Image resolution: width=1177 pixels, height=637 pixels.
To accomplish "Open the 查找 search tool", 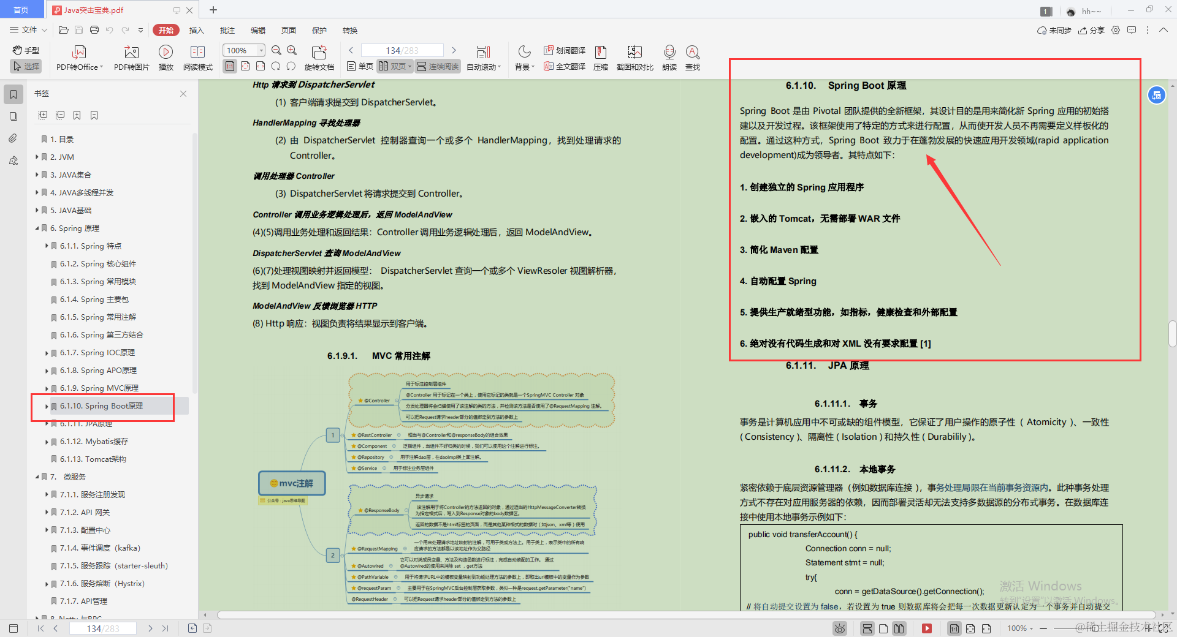I will click(693, 57).
